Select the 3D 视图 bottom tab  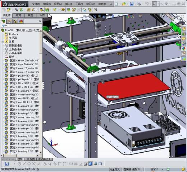pos(31,159)
